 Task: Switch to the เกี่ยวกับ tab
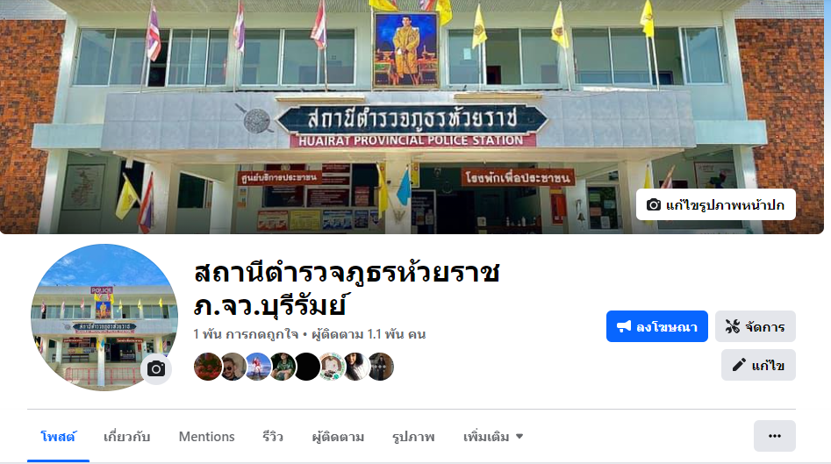pos(126,437)
